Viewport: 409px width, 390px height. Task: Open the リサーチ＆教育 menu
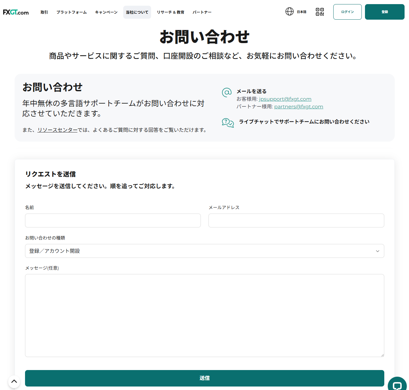click(x=170, y=12)
